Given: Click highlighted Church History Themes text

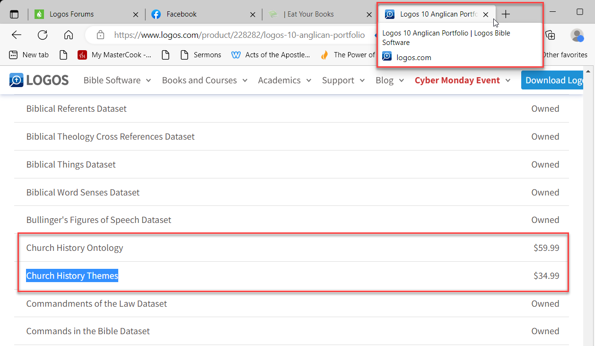Looking at the screenshot, I should 72,275.
